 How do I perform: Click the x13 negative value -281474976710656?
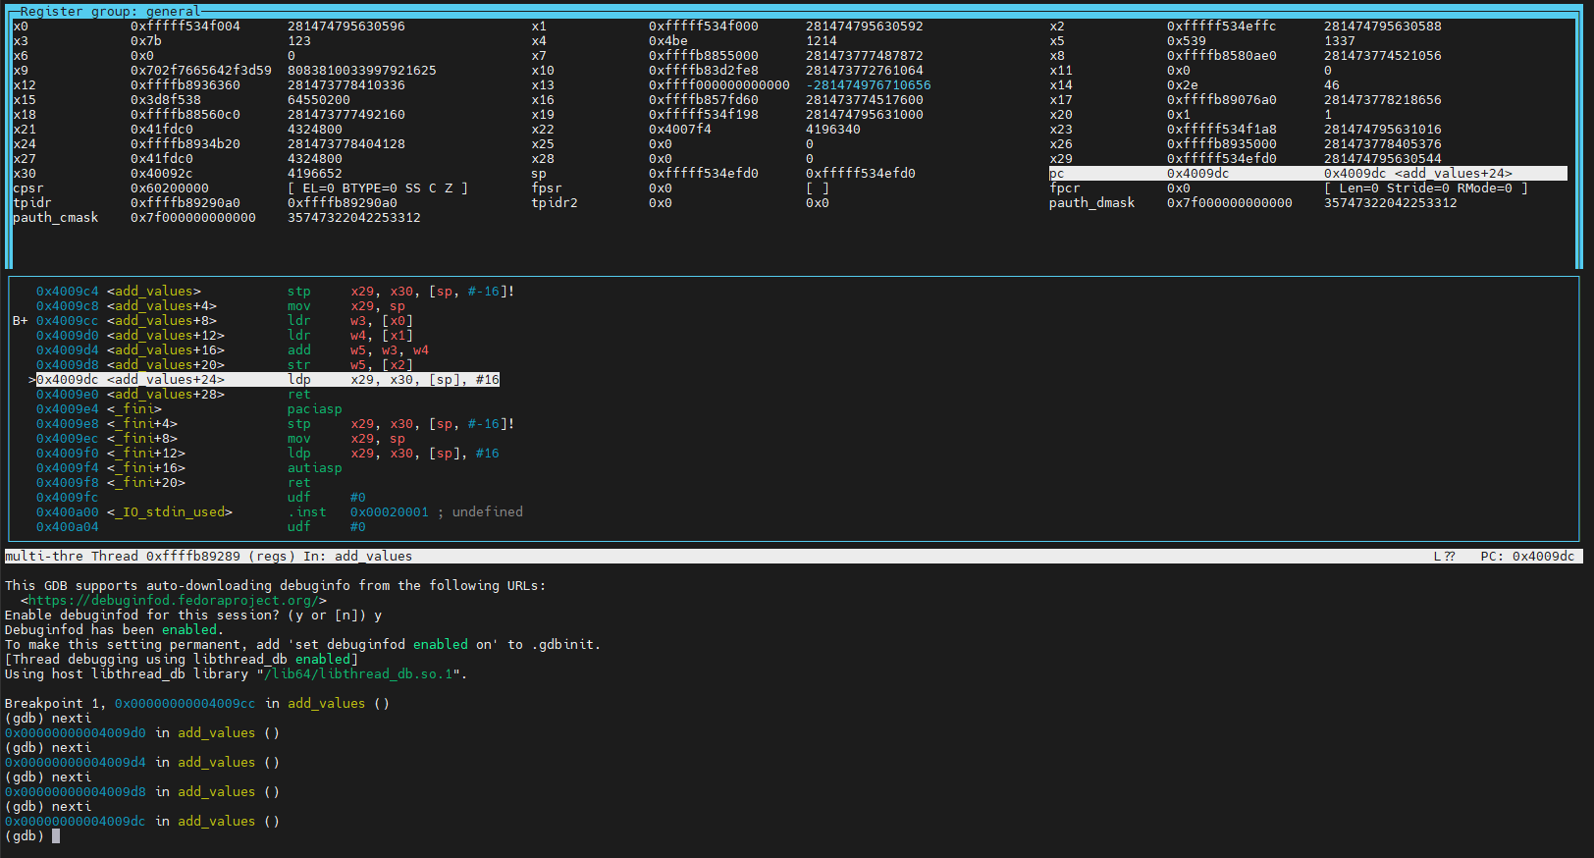[x=869, y=85]
